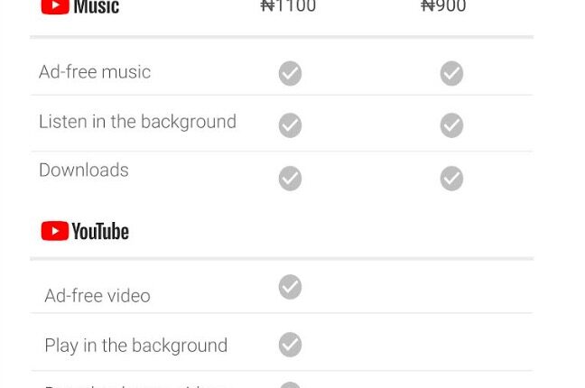The image size is (585, 388).
Task: Click the Music wordmark text
Action: click(96, 7)
